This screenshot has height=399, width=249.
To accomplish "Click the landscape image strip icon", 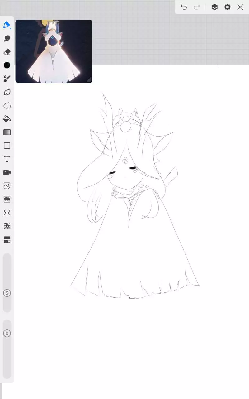I will click(7, 199).
